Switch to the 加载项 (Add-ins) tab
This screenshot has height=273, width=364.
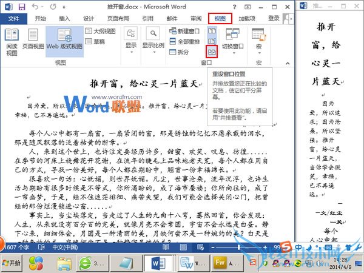[247, 18]
